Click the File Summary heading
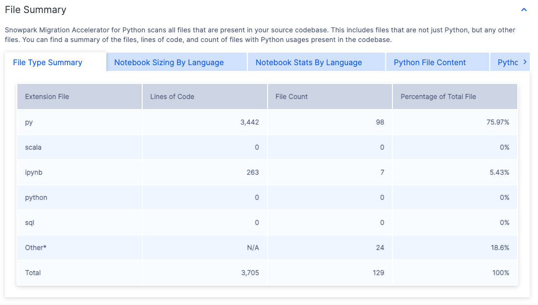This screenshot has width=538, height=305. pos(36,9)
